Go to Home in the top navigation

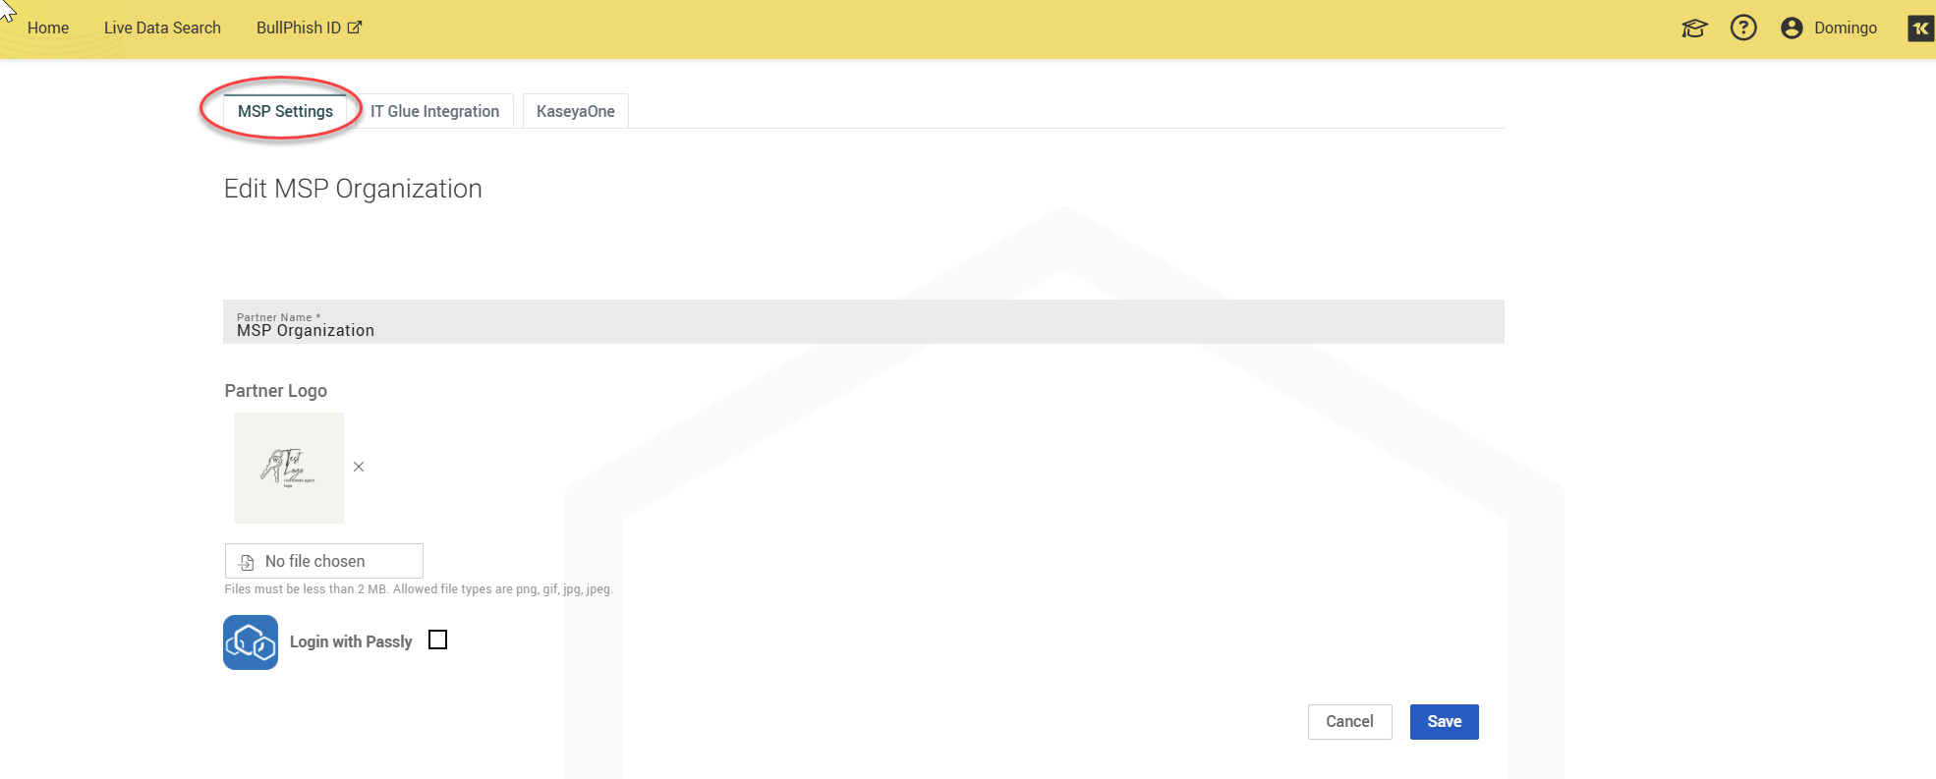click(x=48, y=28)
